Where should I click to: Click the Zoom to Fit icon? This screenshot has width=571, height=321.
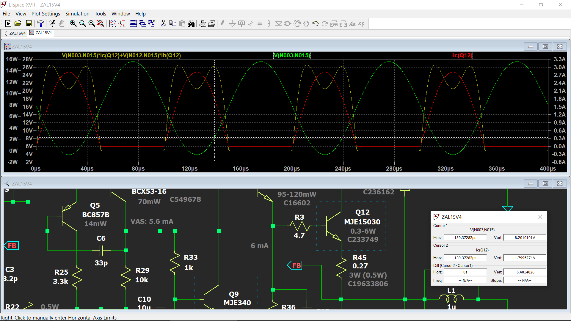point(101,24)
